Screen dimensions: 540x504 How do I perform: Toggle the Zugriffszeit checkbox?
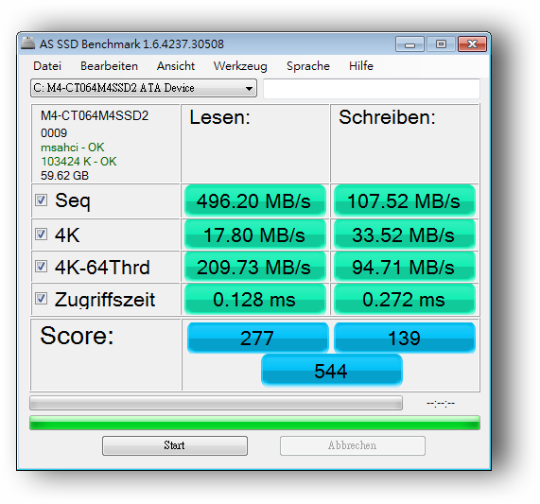(42, 298)
